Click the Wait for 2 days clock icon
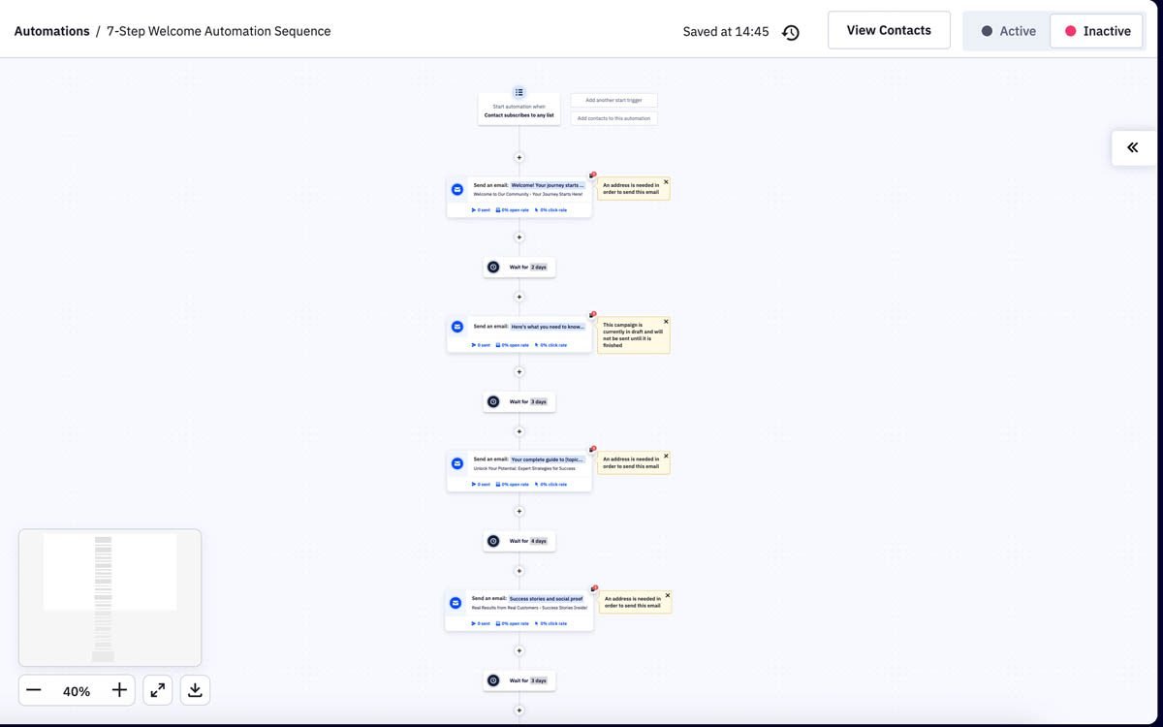 [493, 267]
